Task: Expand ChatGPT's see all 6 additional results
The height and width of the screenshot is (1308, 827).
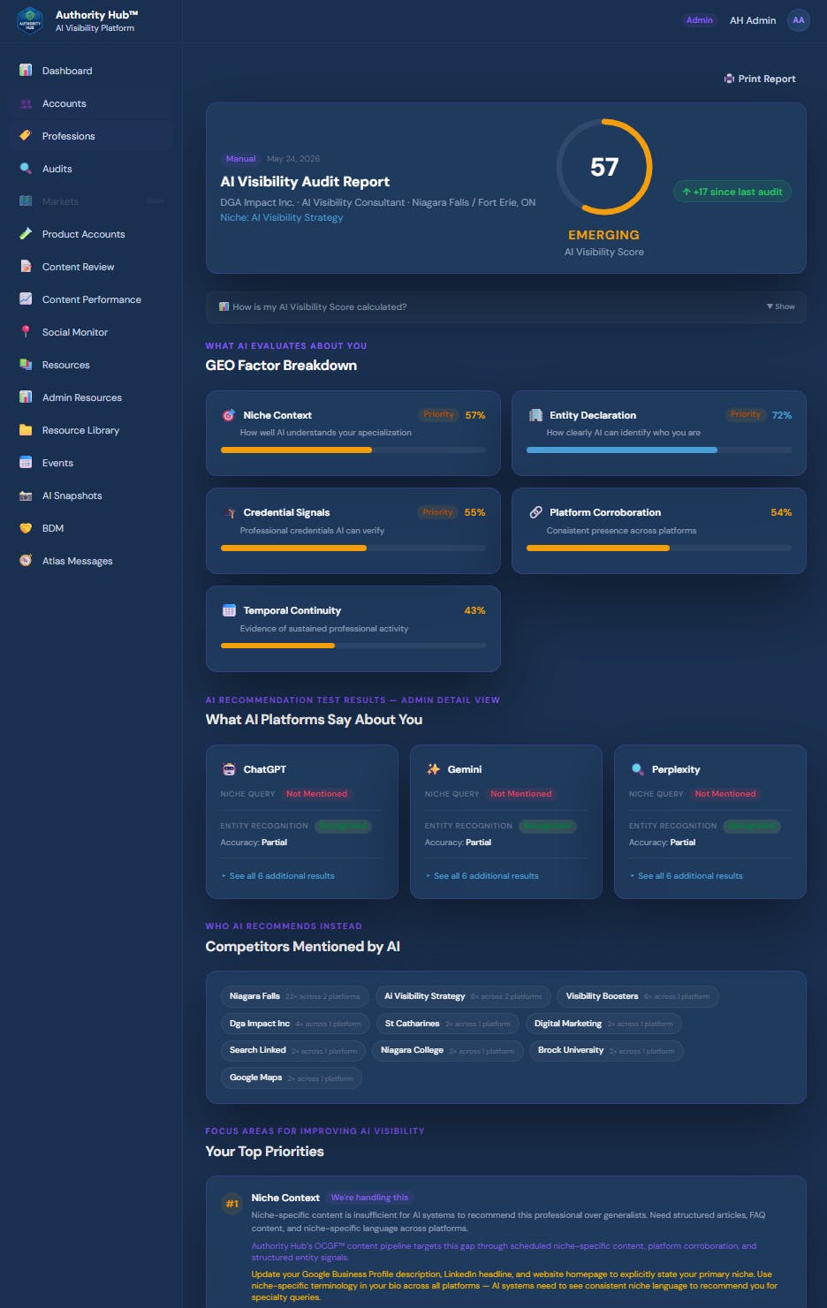Action: (x=277, y=876)
